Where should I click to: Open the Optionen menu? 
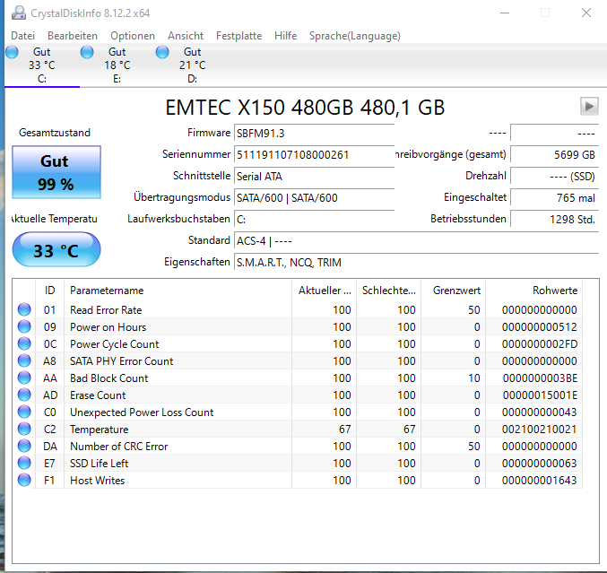[133, 36]
